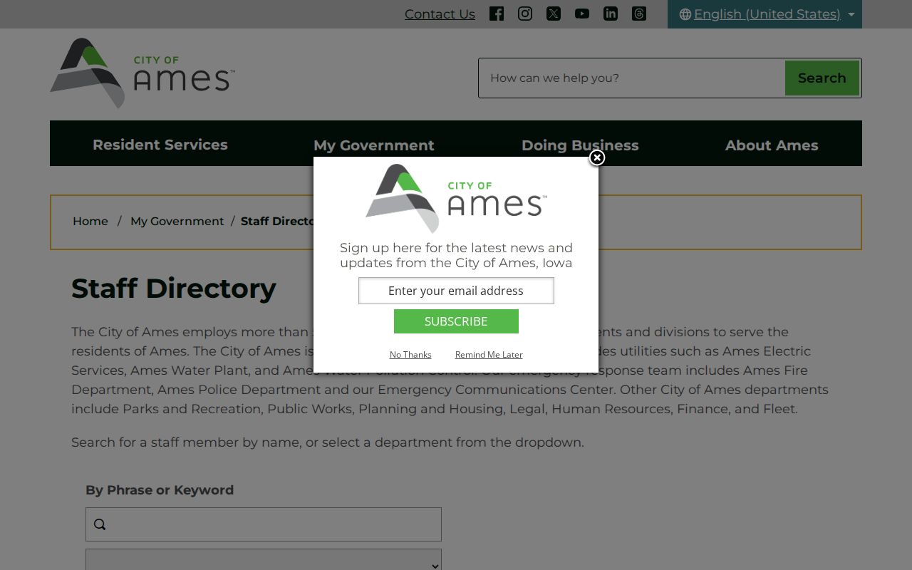Click the Staff Directory heading
The height and width of the screenshot is (570, 912).
[174, 289]
